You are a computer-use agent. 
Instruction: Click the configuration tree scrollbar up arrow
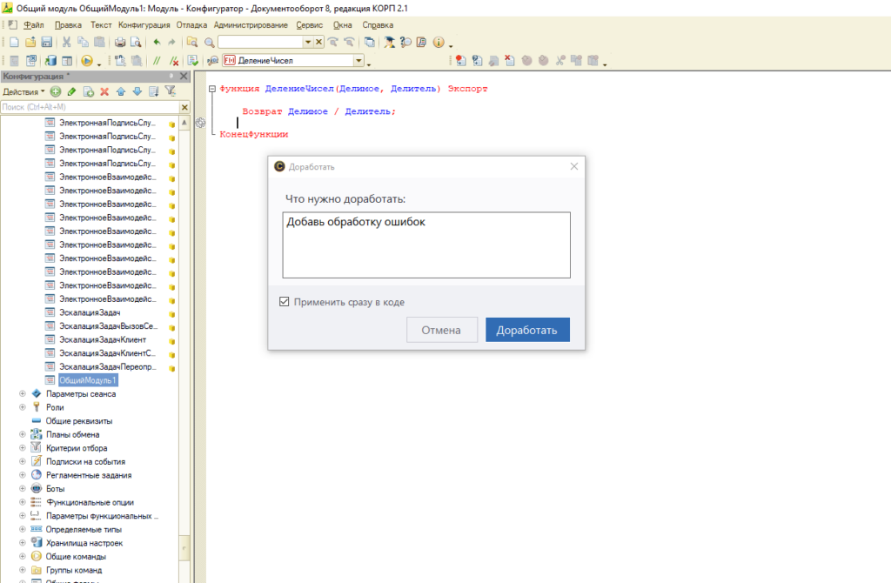point(184,122)
